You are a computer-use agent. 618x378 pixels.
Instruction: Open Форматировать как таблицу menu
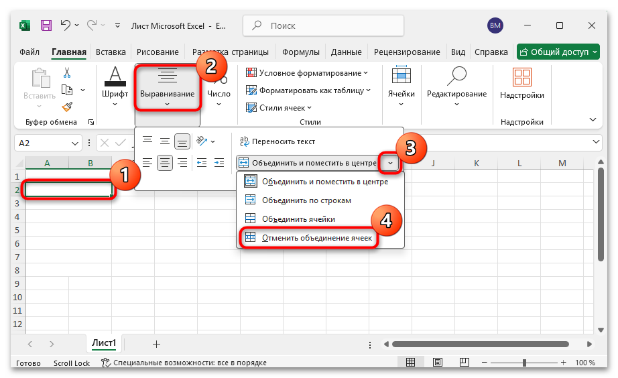[x=308, y=90]
